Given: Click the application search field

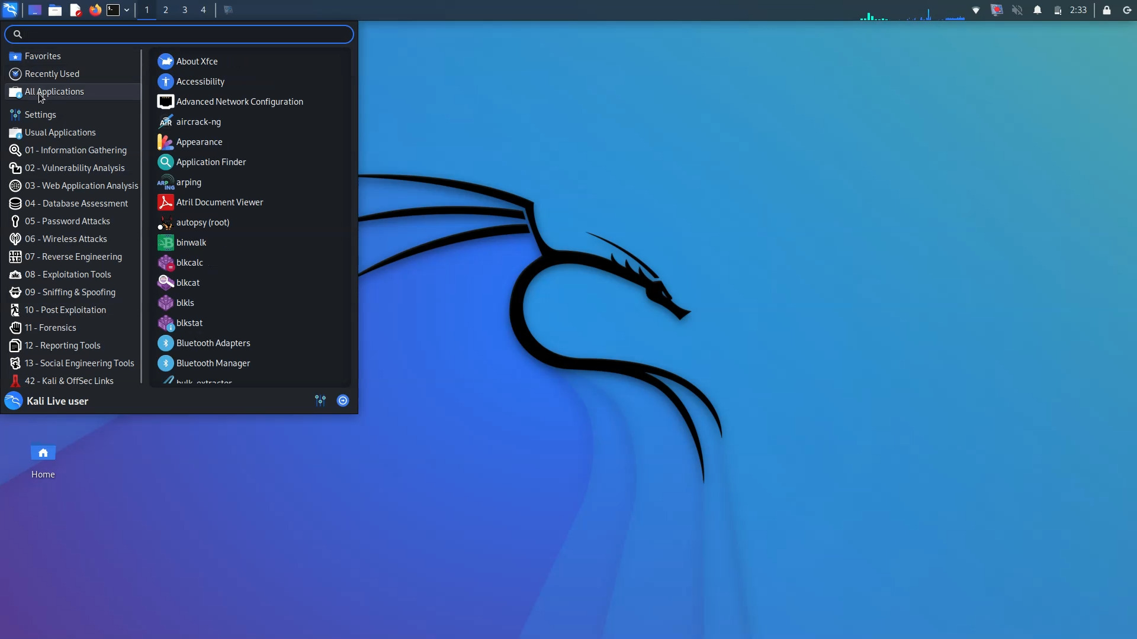Looking at the screenshot, I should (179, 34).
